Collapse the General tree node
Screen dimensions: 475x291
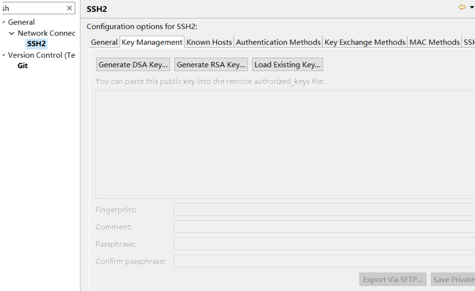click(3, 22)
